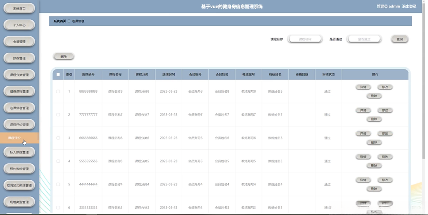428x215 pixels.
Task: Click 修改 for row 课程名称8
Action: 385,87
